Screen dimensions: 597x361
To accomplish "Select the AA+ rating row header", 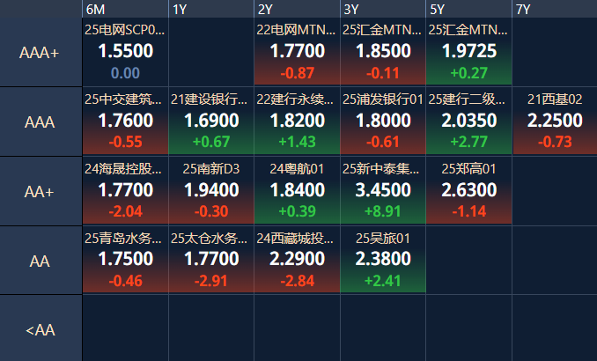I will pos(41,191).
